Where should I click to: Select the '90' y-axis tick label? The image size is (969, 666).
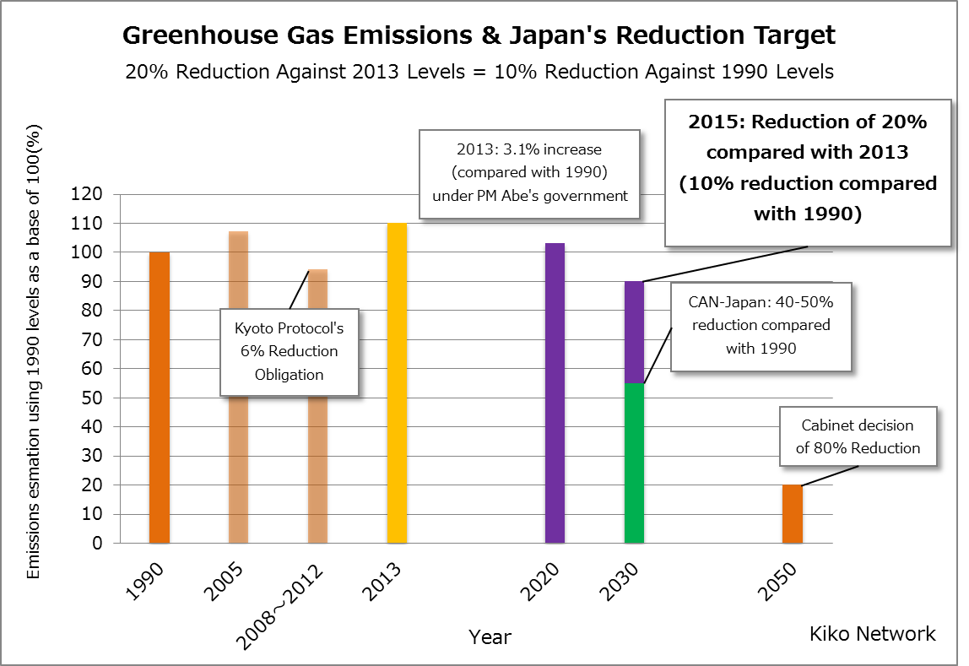pyautogui.click(x=92, y=281)
